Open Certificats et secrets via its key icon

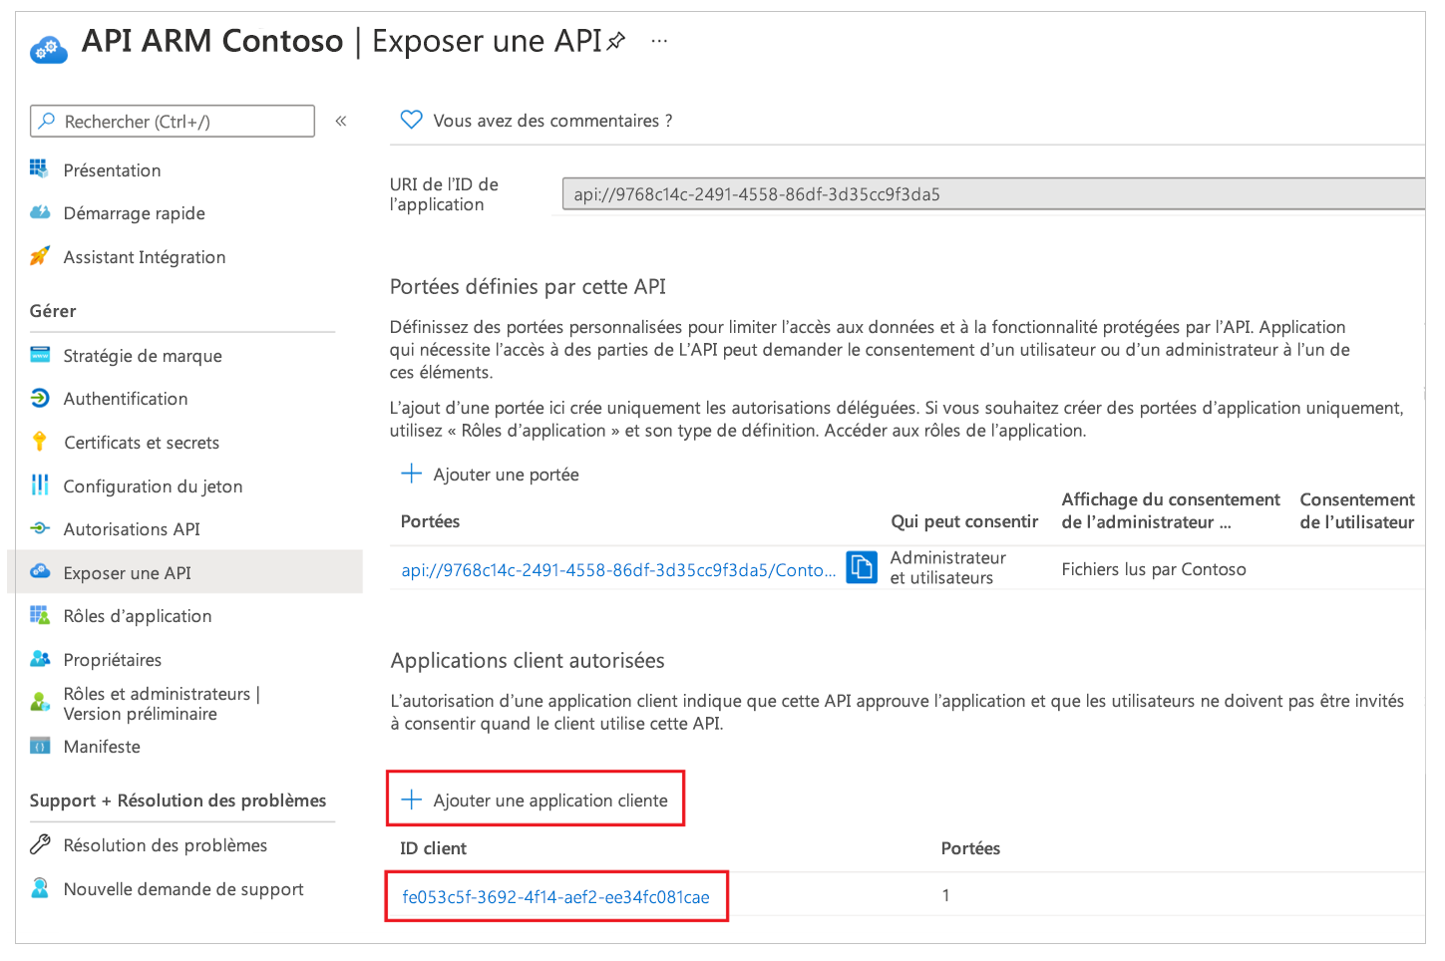point(40,443)
